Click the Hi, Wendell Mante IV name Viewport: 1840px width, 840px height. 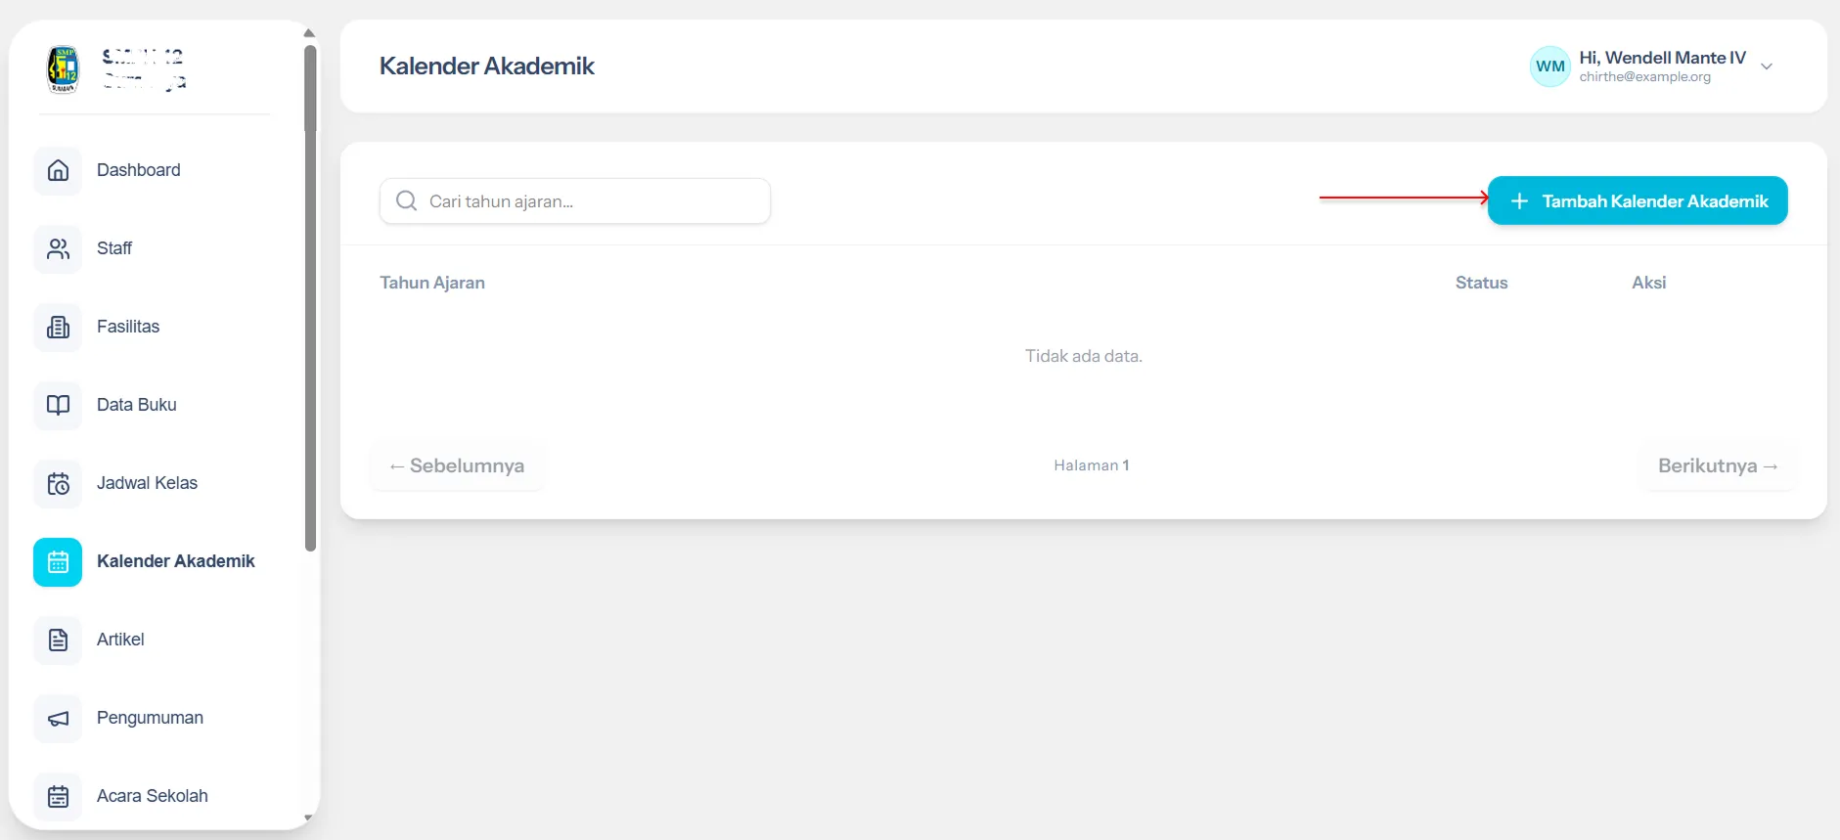point(1662,58)
